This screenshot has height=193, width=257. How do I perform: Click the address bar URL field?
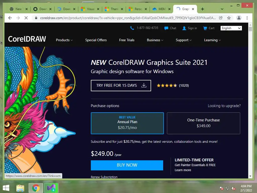click(x=128, y=18)
